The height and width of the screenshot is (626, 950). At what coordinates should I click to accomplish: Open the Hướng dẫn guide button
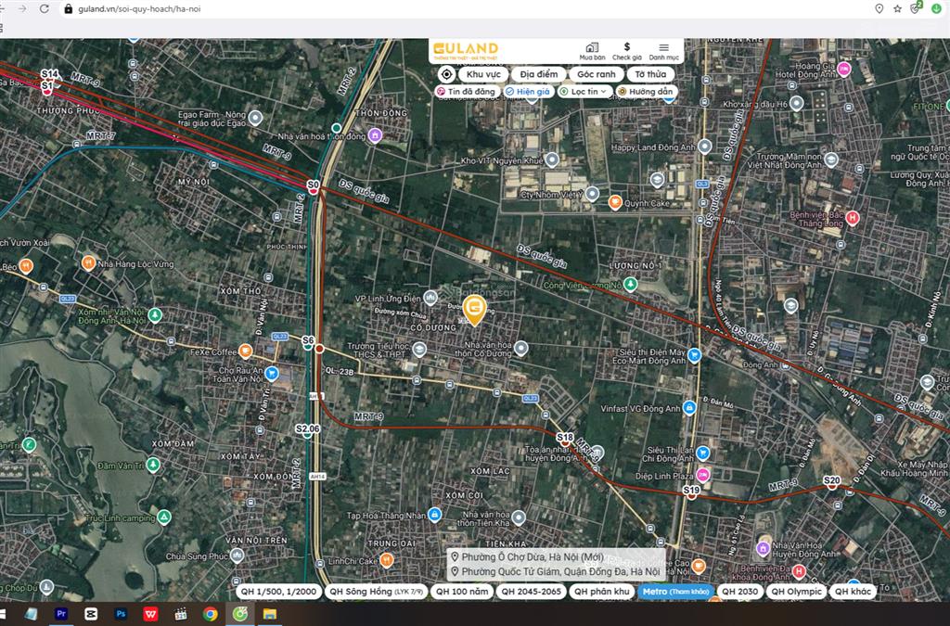tap(647, 92)
